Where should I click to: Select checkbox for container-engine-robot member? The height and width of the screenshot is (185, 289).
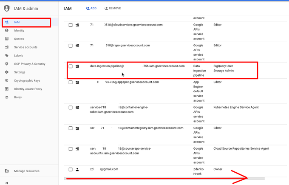click(x=71, y=108)
